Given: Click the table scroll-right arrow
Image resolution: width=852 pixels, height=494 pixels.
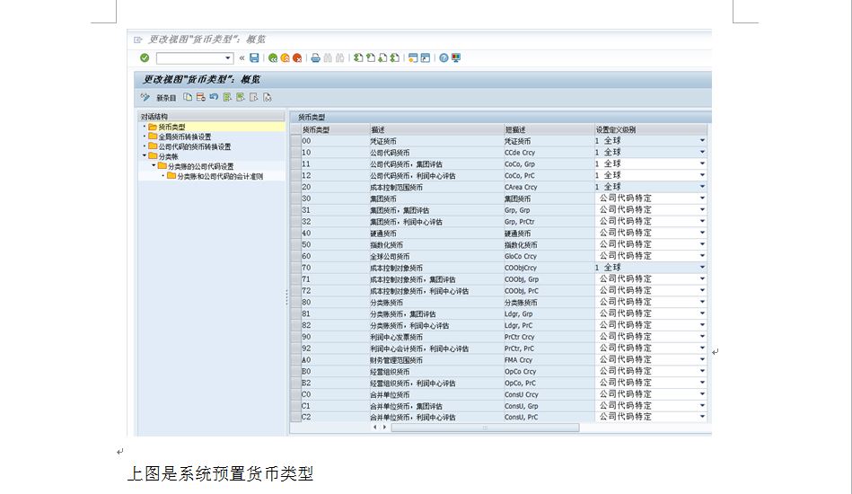Looking at the screenshot, I should pyautogui.click(x=385, y=428).
